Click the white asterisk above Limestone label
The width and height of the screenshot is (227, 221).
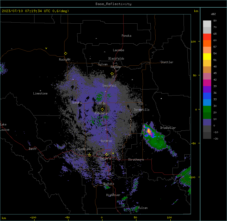pos(40,91)
